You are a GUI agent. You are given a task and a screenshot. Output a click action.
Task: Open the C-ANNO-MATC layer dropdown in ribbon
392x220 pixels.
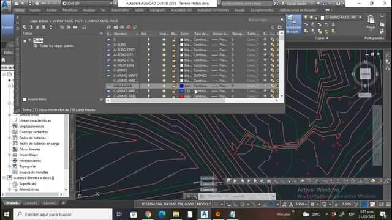(360, 18)
